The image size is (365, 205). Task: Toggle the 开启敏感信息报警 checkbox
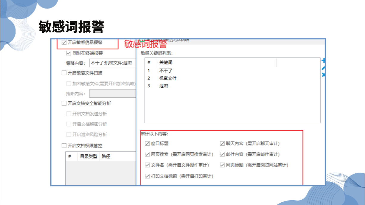(x=64, y=42)
